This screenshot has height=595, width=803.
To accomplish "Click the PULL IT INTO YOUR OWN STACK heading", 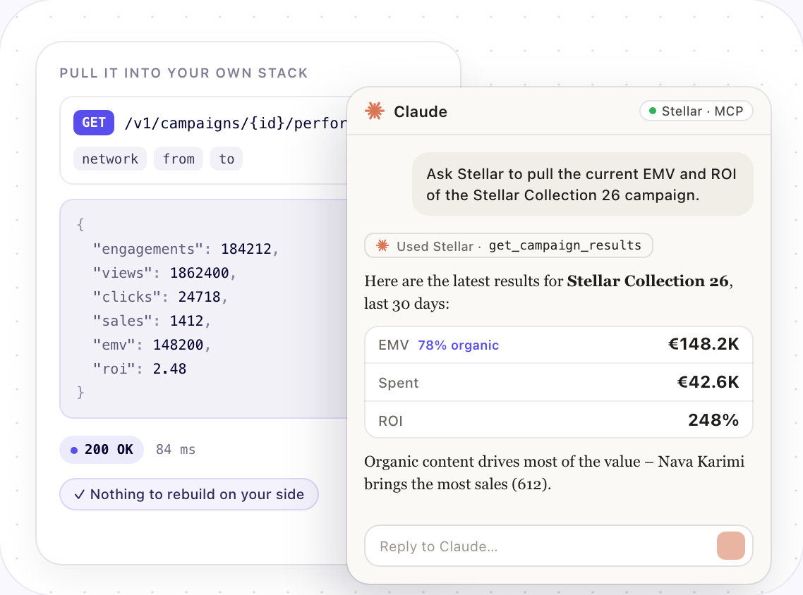I will click(x=184, y=73).
